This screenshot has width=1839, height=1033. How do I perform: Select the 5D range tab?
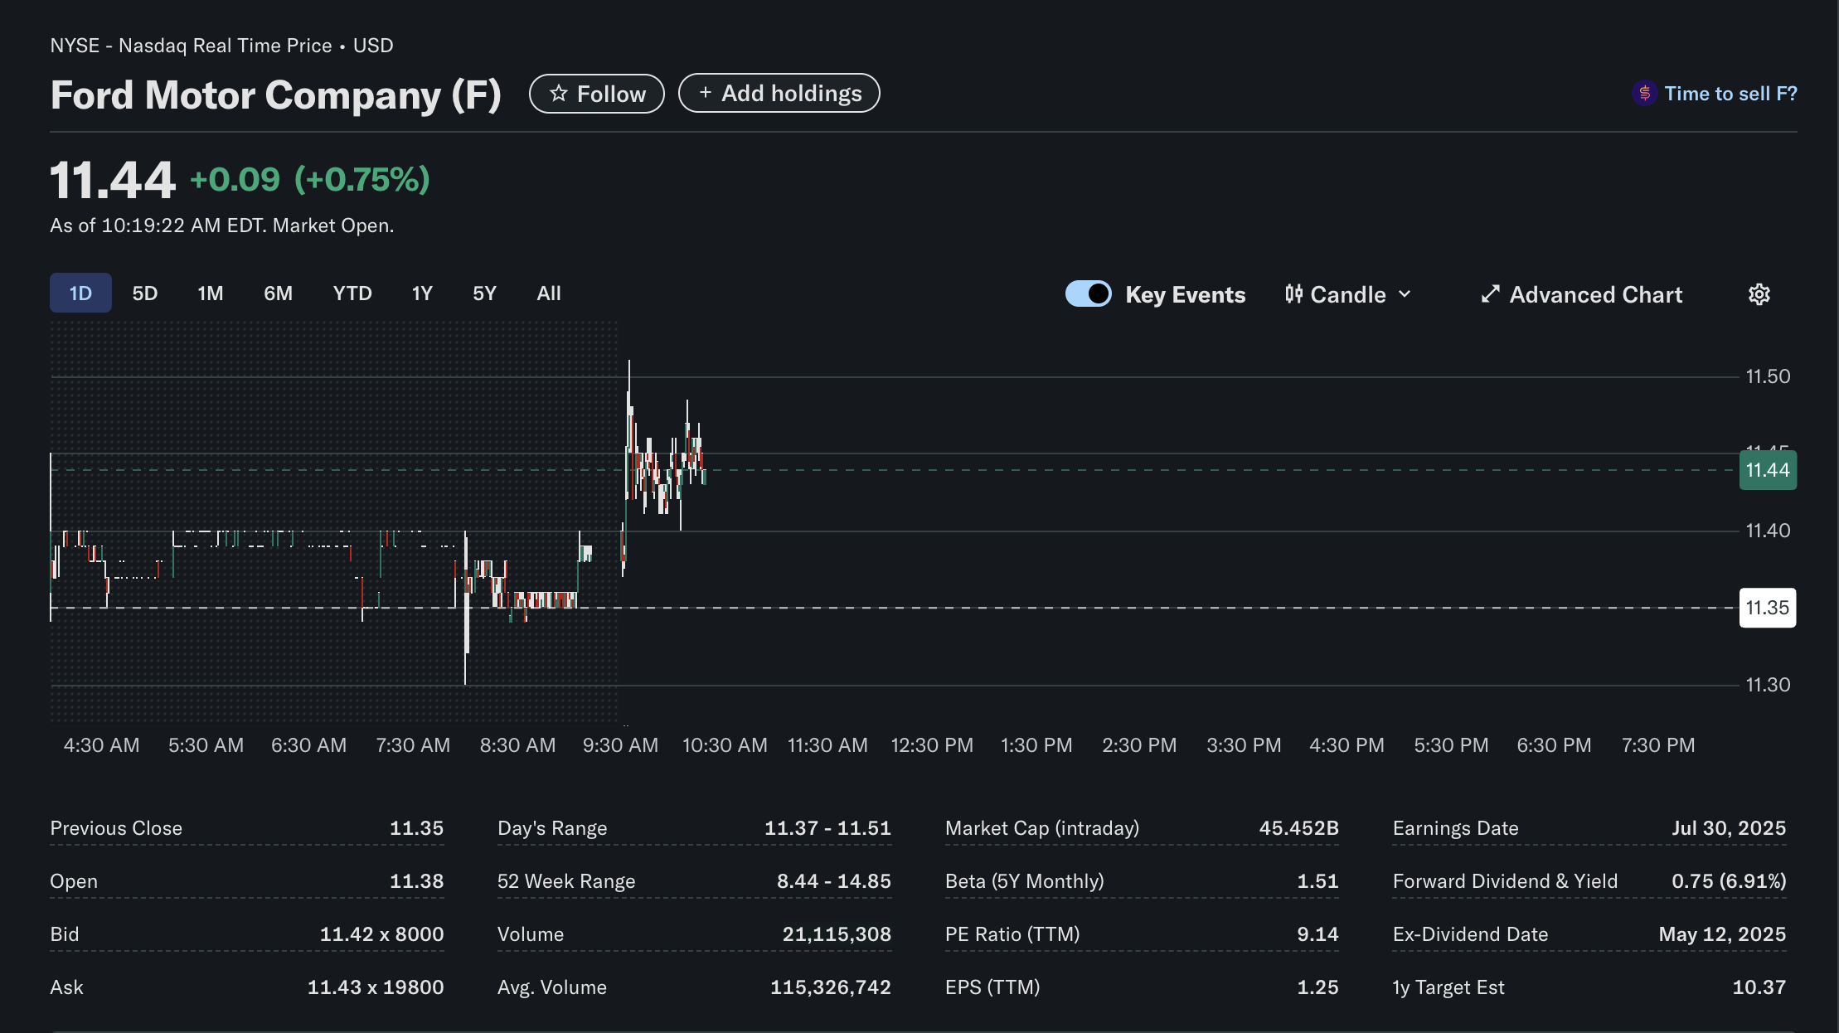point(145,293)
